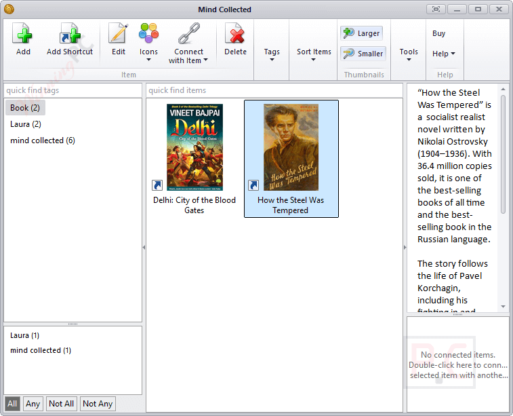Screen dimensions: 513x416
Task: Close the Mind Collected window
Action: click(499, 10)
